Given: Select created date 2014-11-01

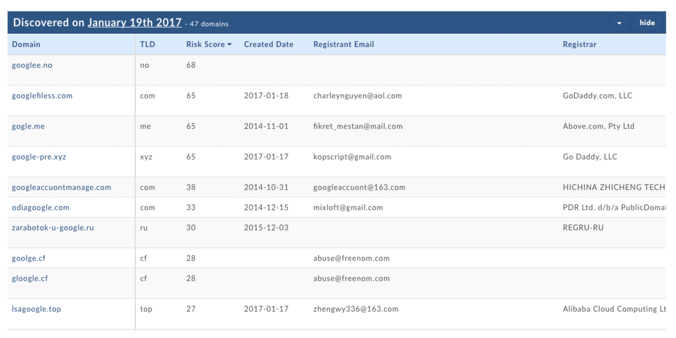Looking at the screenshot, I should pos(266,126).
